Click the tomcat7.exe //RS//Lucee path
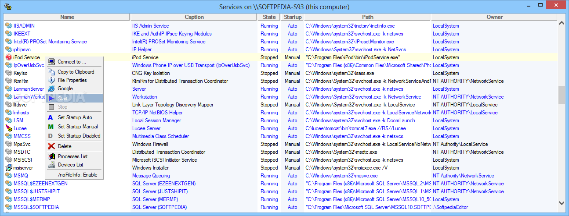The height and width of the screenshot is (216, 569). point(355,128)
